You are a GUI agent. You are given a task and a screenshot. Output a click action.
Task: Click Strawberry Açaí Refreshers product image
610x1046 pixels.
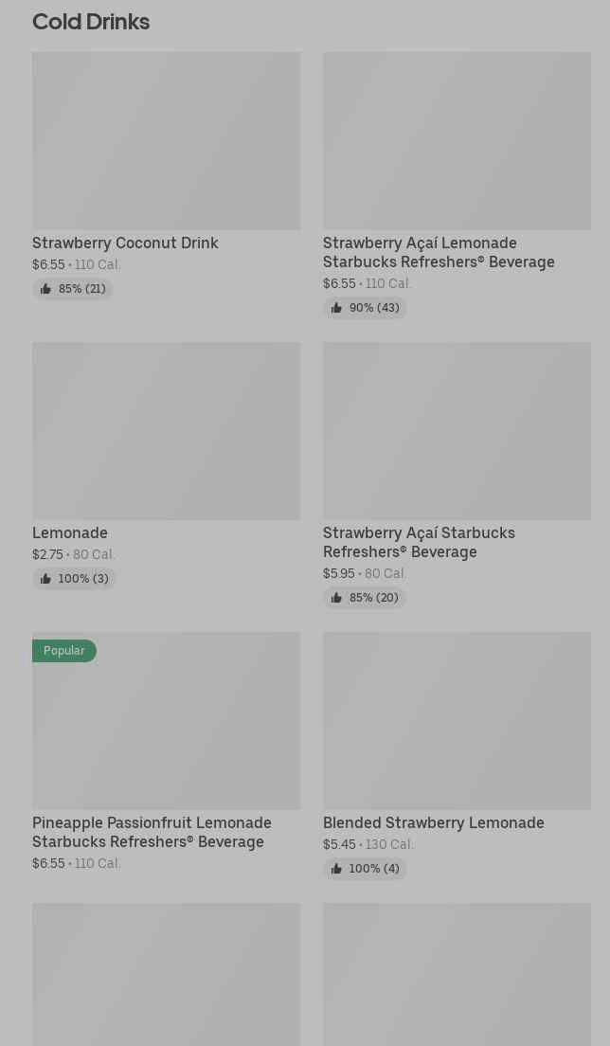click(457, 430)
